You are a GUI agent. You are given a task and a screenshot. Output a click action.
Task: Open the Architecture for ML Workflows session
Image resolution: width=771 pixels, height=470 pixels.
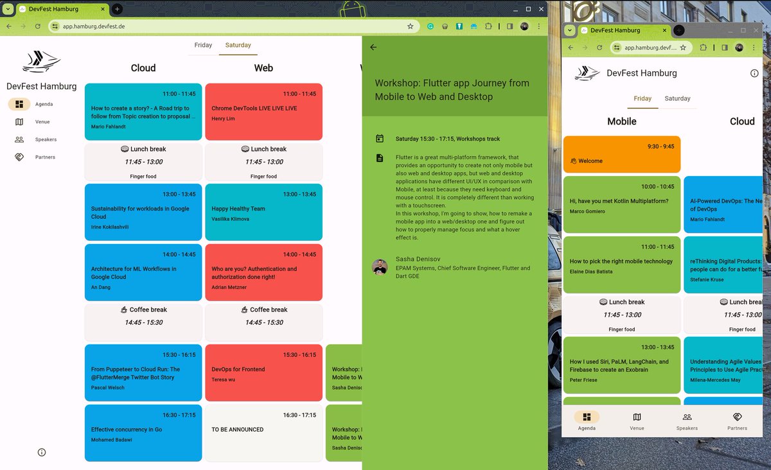click(143, 272)
